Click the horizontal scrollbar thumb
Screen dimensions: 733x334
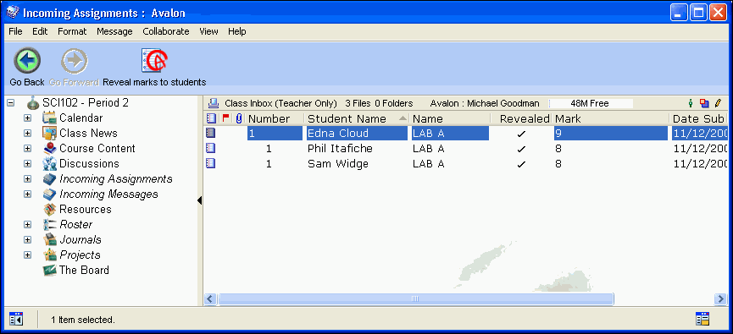(415, 298)
